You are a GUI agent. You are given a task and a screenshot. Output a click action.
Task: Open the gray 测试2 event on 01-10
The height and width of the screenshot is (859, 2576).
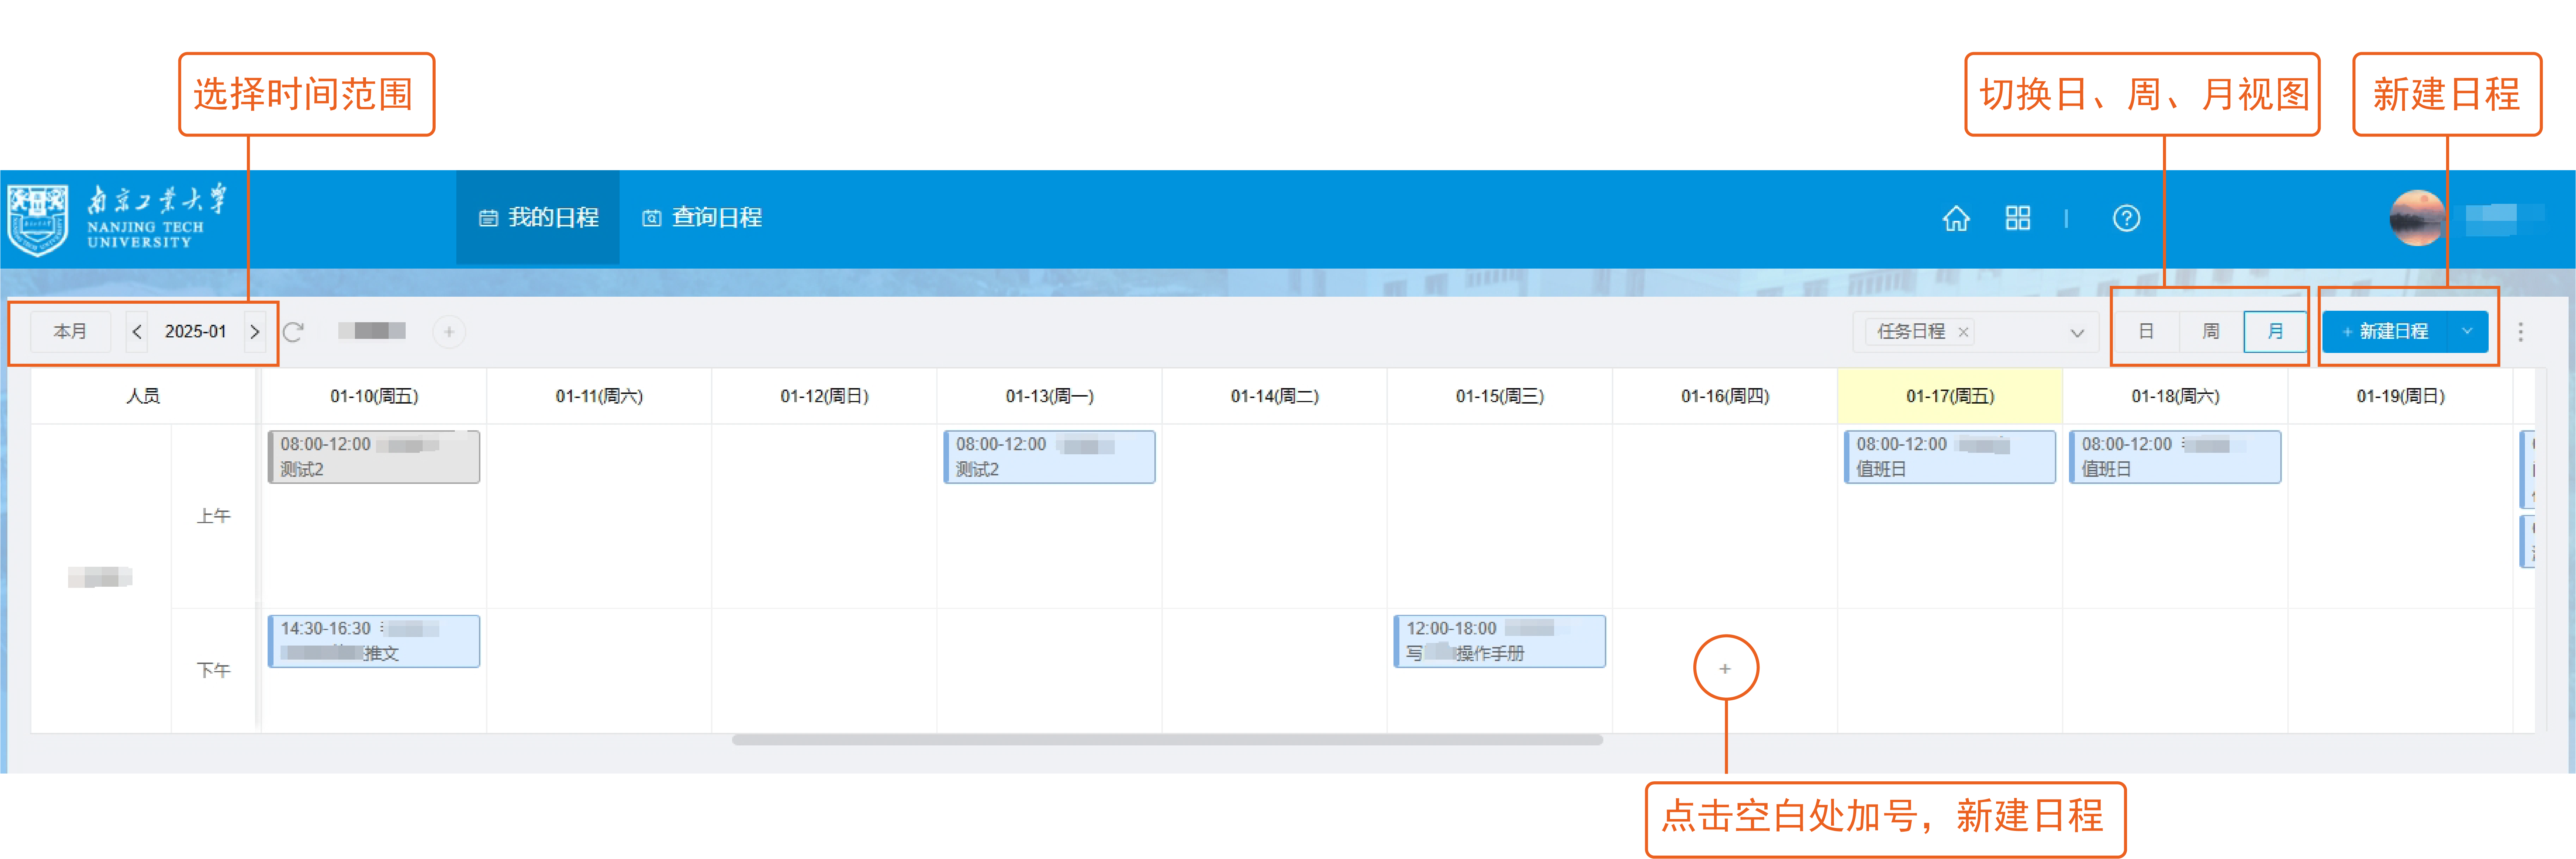(374, 457)
